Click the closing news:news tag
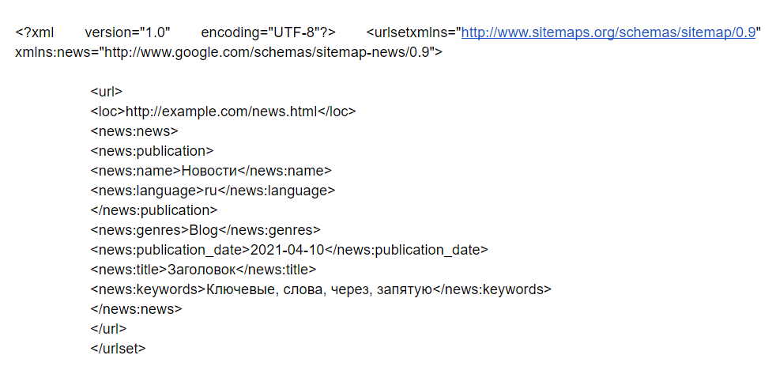The image size is (776, 374). coord(136,310)
